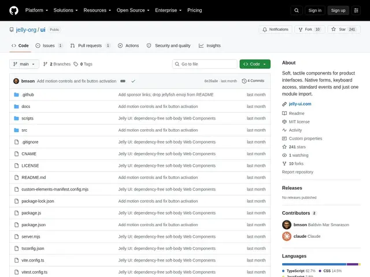Click the LICENSE file icon
370x277 pixels.
(16, 166)
